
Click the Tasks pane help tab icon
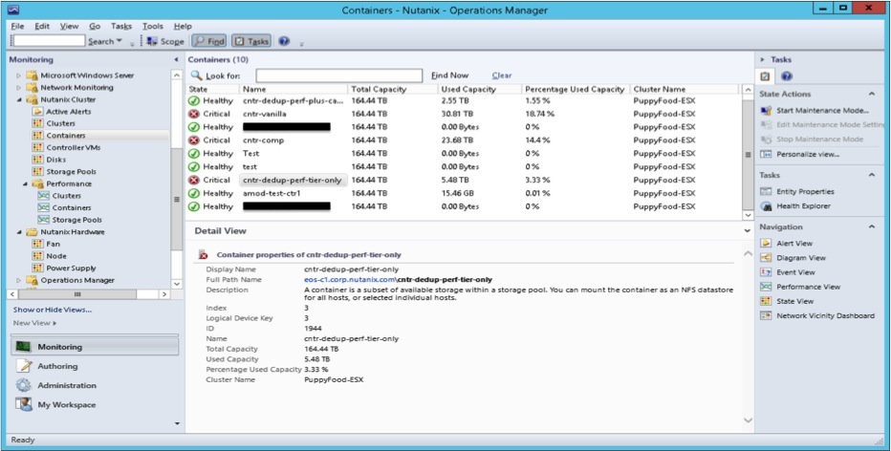pyautogui.click(x=787, y=76)
